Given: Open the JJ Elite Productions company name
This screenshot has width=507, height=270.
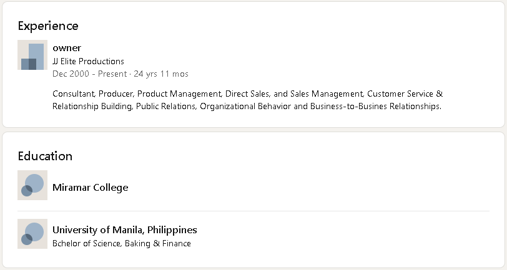Looking at the screenshot, I should 88,61.
